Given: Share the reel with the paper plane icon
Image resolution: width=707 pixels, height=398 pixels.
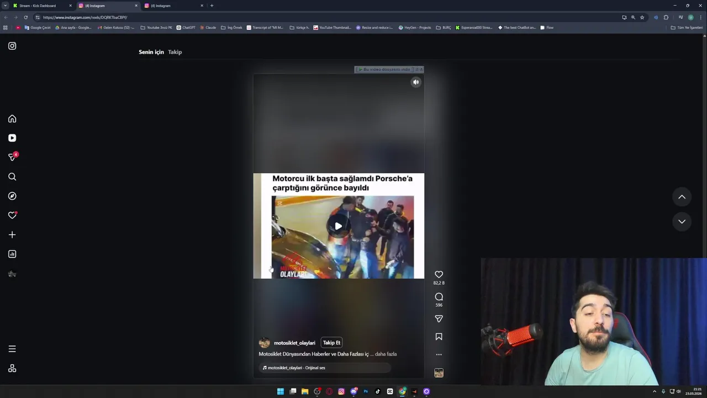Looking at the screenshot, I should [x=439, y=319].
